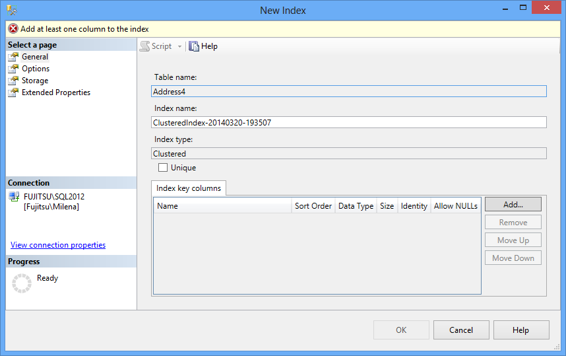This screenshot has width=566, height=356.
Task: Click the Cancel button
Action: pos(461,330)
